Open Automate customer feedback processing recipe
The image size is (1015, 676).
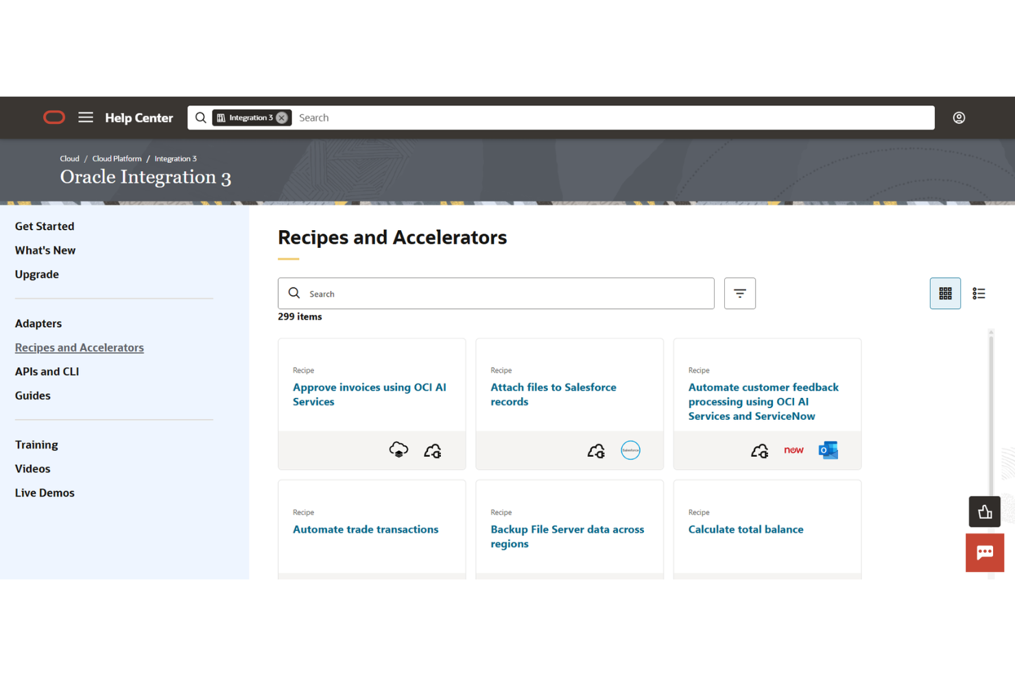(x=763, y=401)
